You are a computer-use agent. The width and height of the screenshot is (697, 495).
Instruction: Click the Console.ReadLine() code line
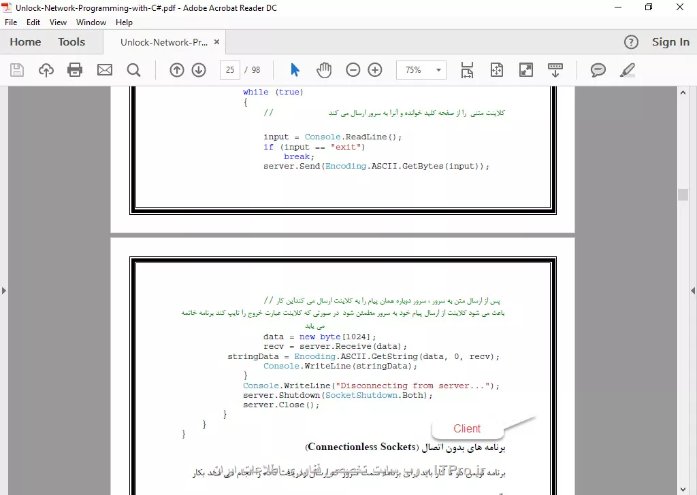(332, 137)
